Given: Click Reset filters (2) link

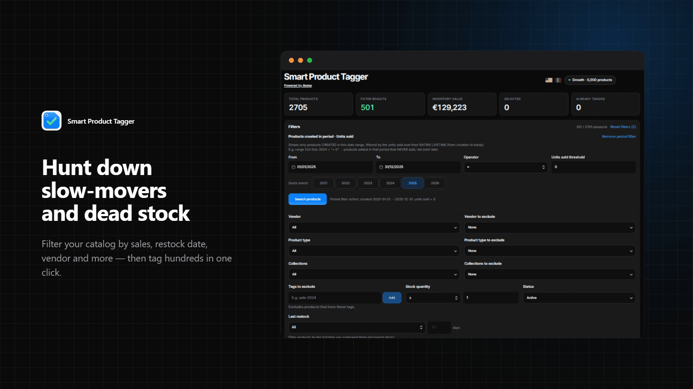Looking at the screenshot, I should pos(623,127).
